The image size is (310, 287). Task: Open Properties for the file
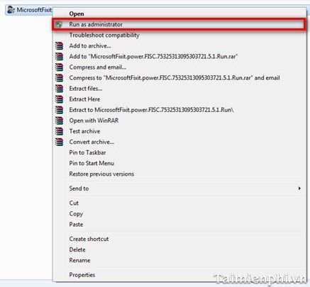[82, 275]
